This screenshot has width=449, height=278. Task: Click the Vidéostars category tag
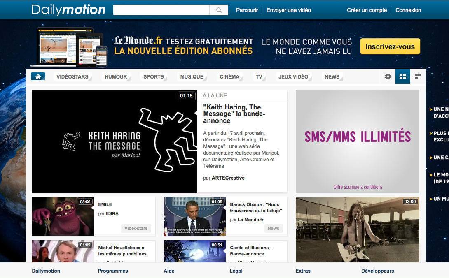tap(136, 228)
